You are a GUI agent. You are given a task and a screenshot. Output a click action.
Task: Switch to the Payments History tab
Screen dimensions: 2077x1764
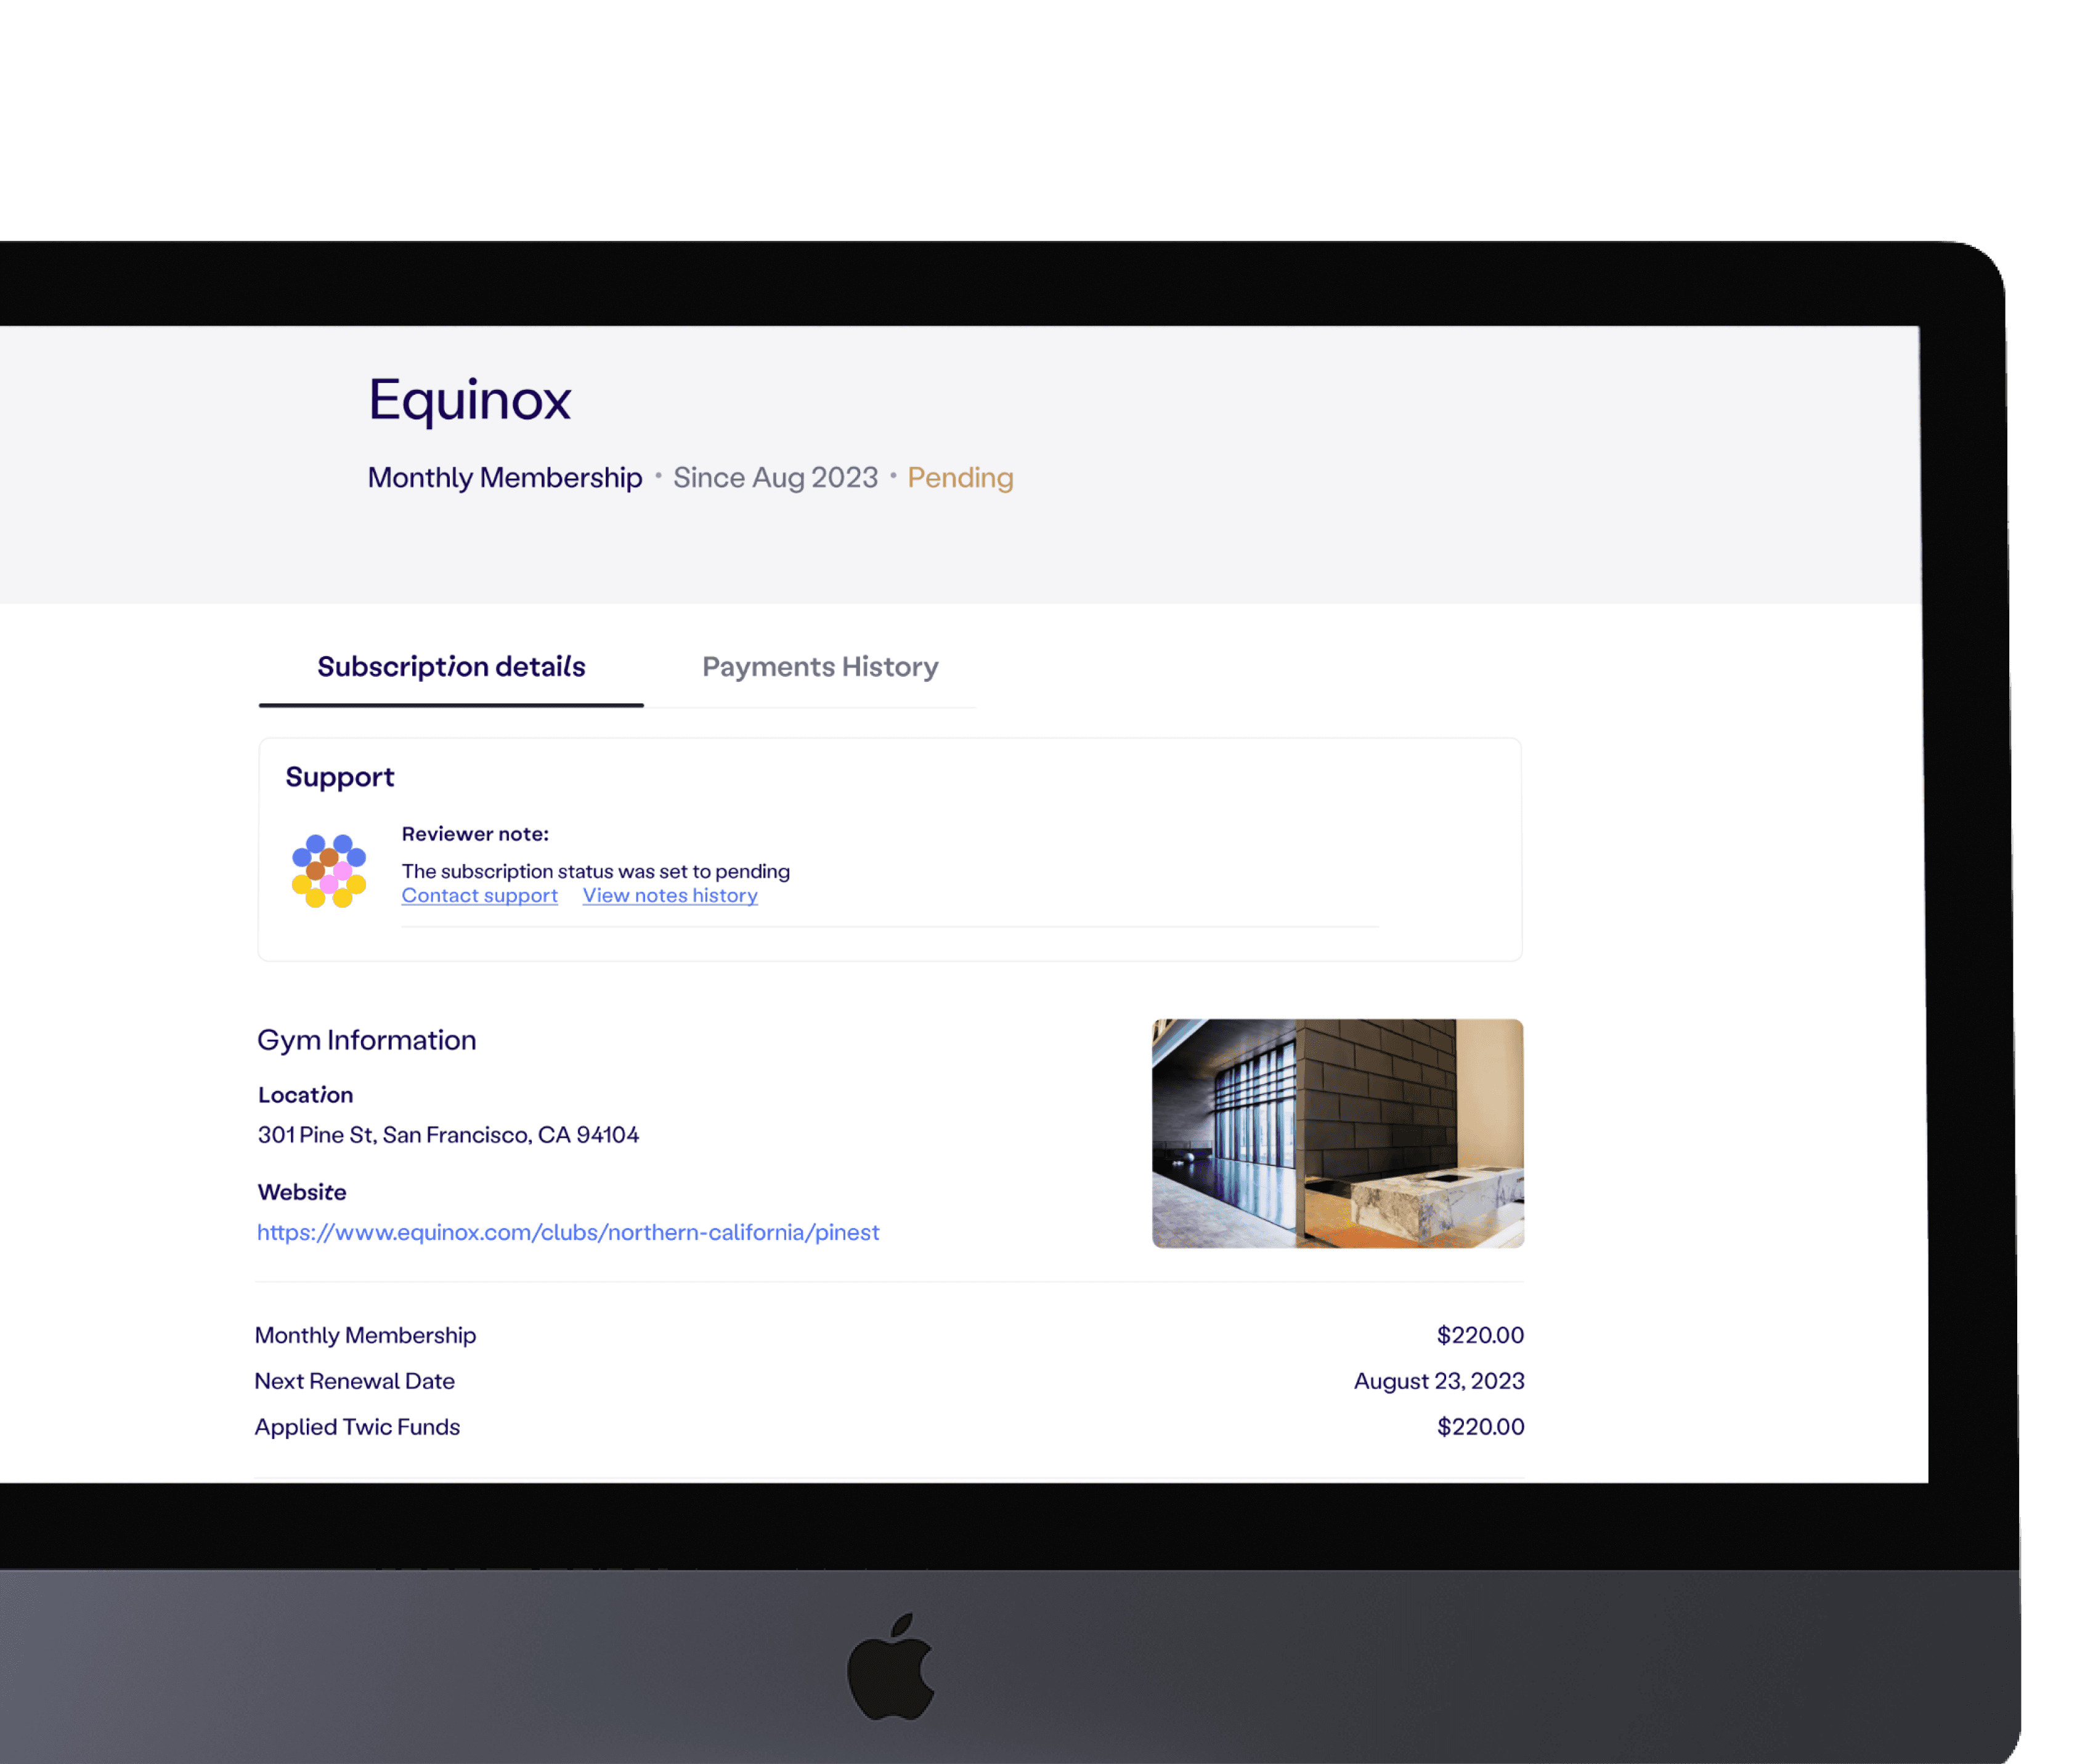pyautogui.click(x=819, y=667)
